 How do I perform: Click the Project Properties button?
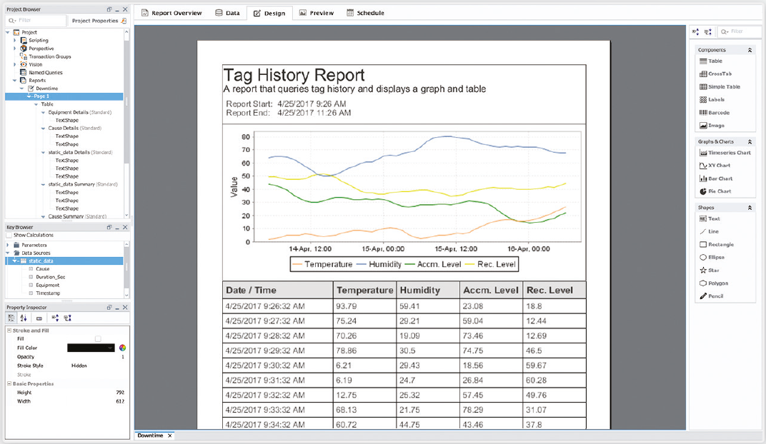pos(99,21)
